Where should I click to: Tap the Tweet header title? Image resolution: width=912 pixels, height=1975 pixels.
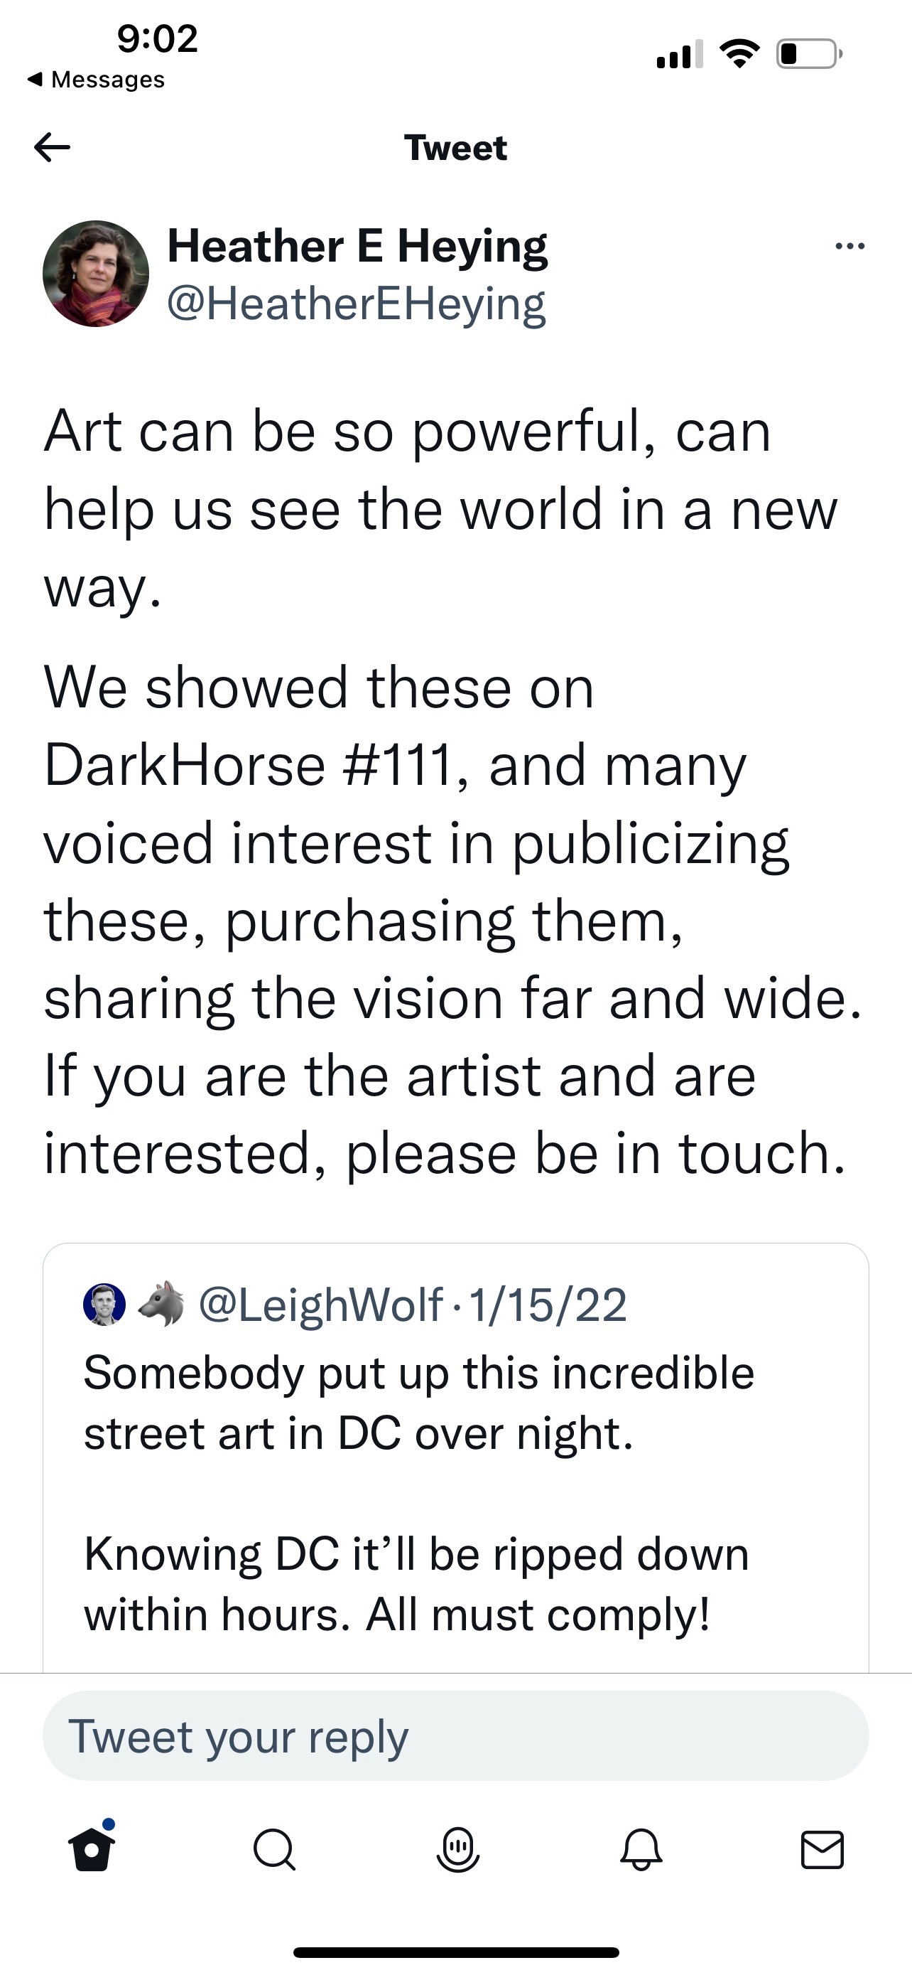455,147
